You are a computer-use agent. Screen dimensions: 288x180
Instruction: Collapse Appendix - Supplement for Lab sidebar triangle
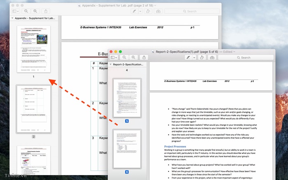coord(12,18)
